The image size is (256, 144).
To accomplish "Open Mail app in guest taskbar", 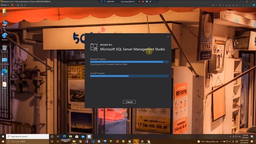I will point(83,136).
